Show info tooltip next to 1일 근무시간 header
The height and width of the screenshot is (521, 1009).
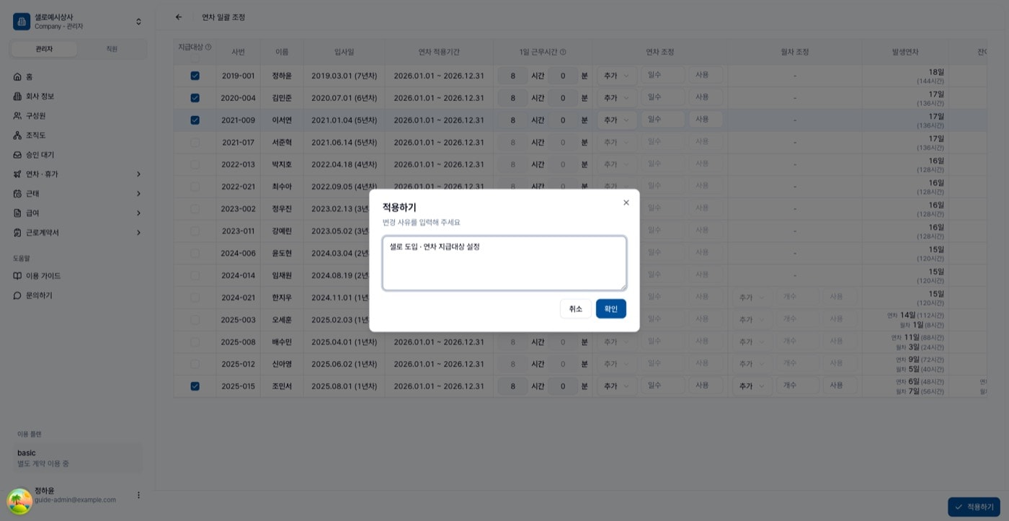563,52
